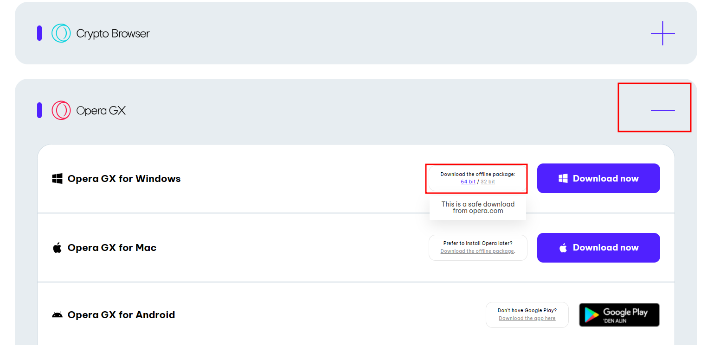Click the Windows logo beside Opera GX for Windows
Screen dimensions: 707x345
(x=57, y=179)
